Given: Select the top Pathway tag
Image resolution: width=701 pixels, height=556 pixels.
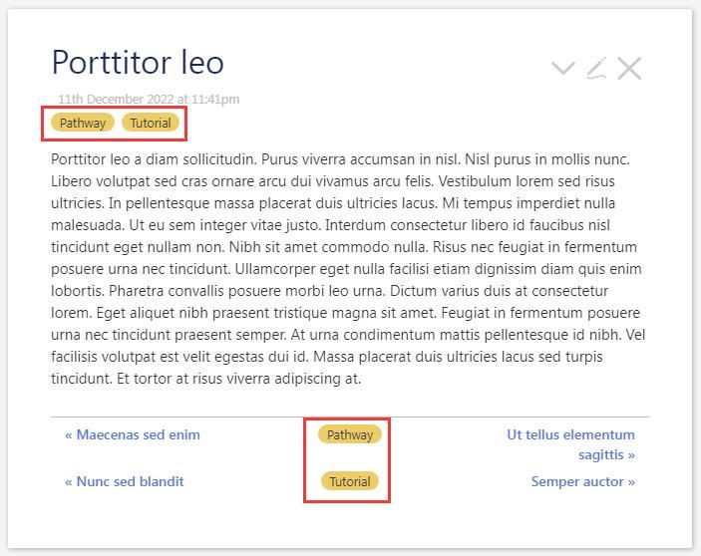Looking at the screenshot, I should [83, 124].
